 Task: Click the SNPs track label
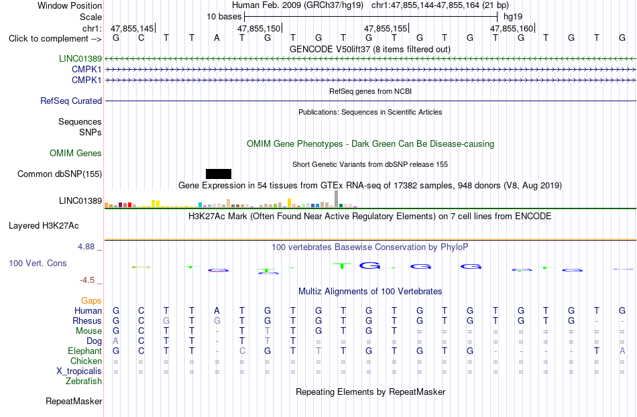click(91, 132)
